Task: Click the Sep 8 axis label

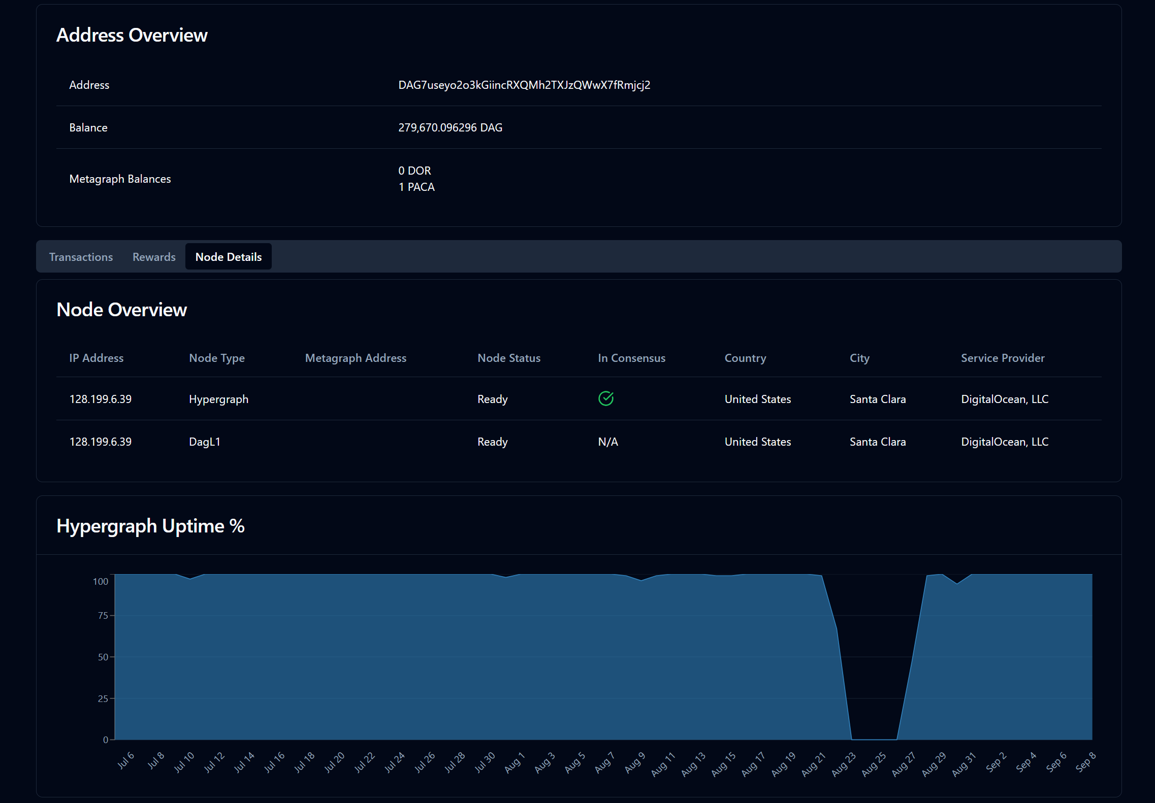Action: pos(1086,762)
